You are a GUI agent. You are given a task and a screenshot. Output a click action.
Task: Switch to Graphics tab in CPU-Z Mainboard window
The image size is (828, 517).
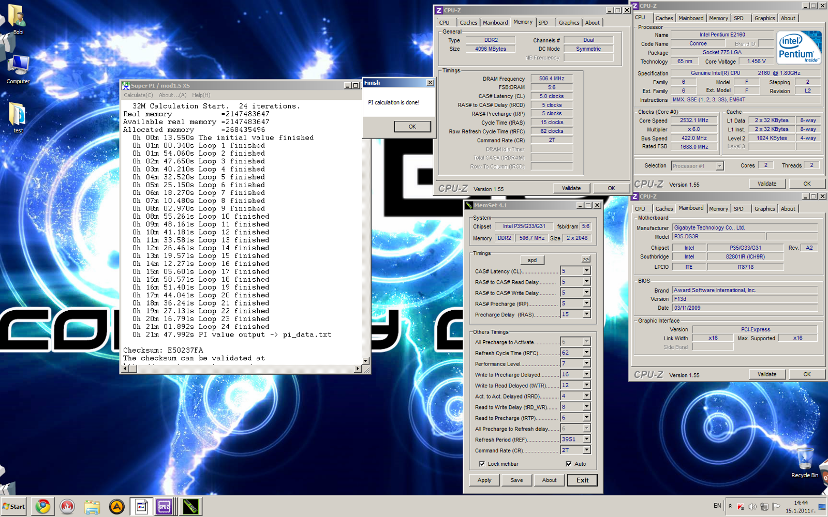(x=764, y=209)
